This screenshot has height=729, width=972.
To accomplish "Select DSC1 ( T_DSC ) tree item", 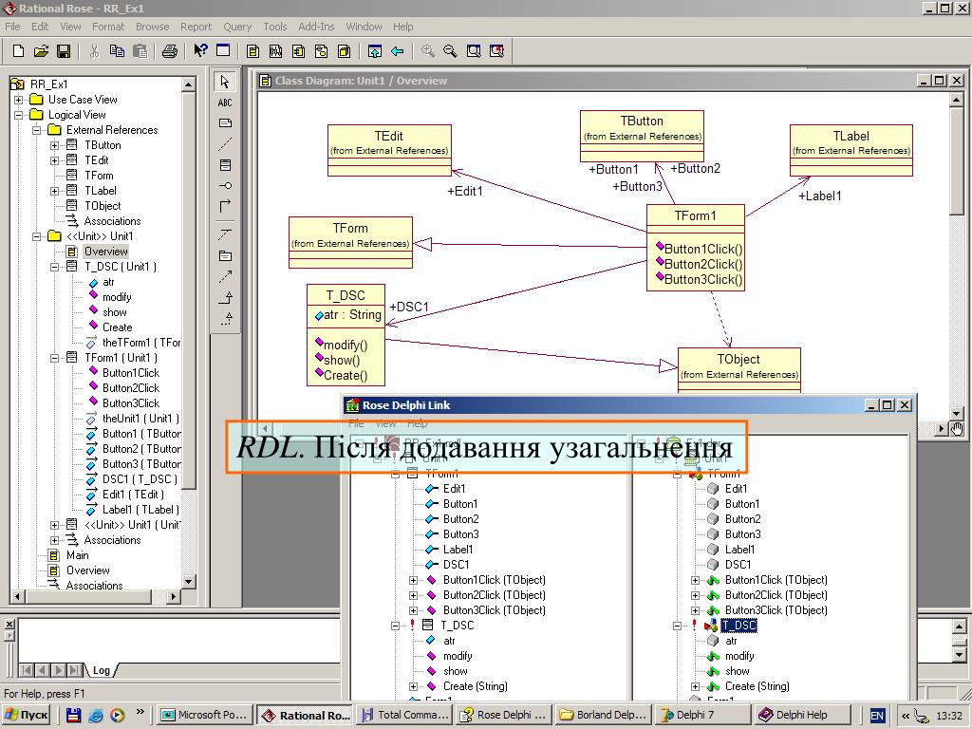I will (x=140, y=479).
